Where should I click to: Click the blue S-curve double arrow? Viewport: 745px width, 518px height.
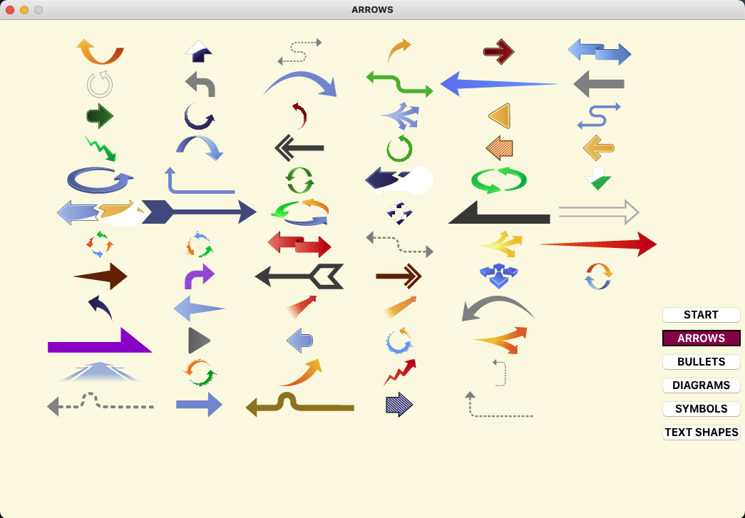pos(599,116)
